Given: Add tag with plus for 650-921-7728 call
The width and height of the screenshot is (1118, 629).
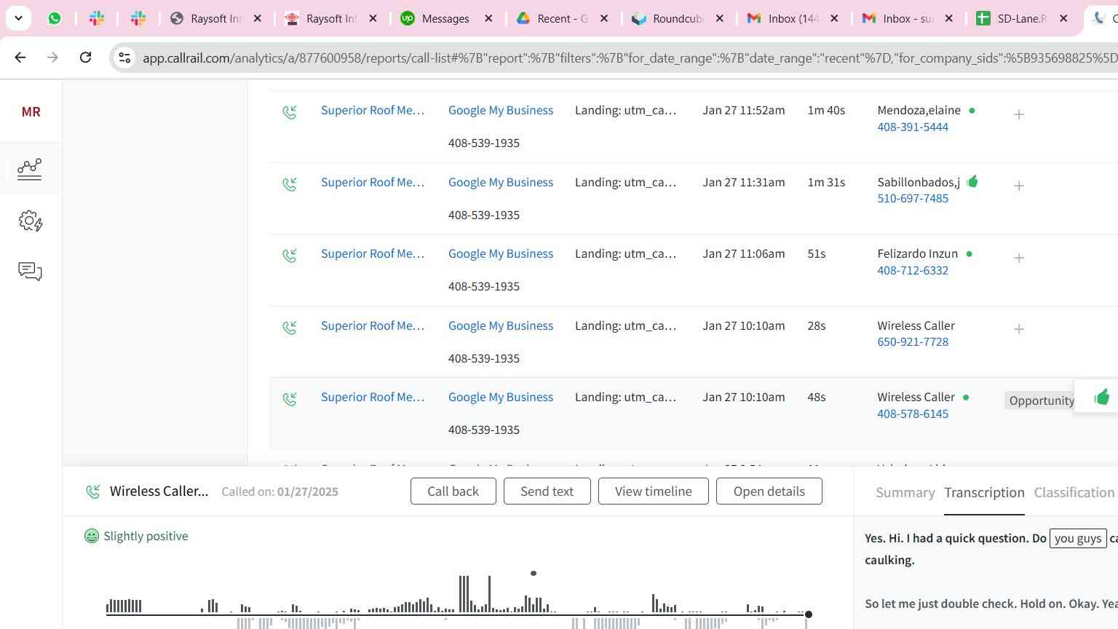Looking at the screenshot, I should (1019, 329).
